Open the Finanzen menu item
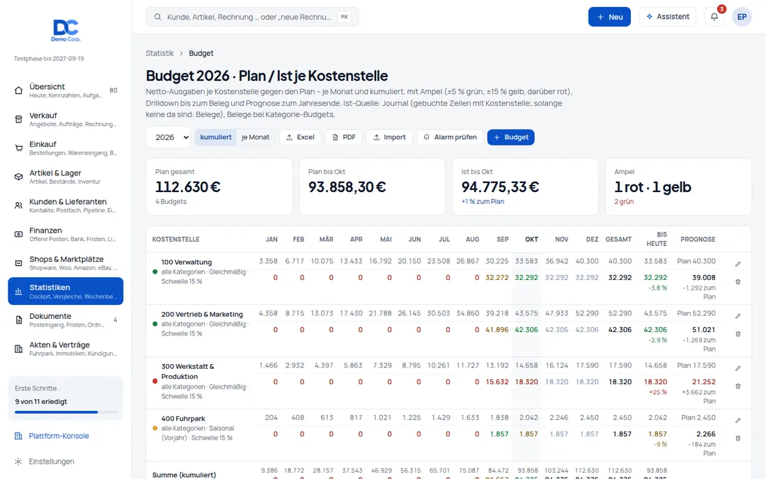The width and height of the screenshot is (766, 479). click(65, 235)
